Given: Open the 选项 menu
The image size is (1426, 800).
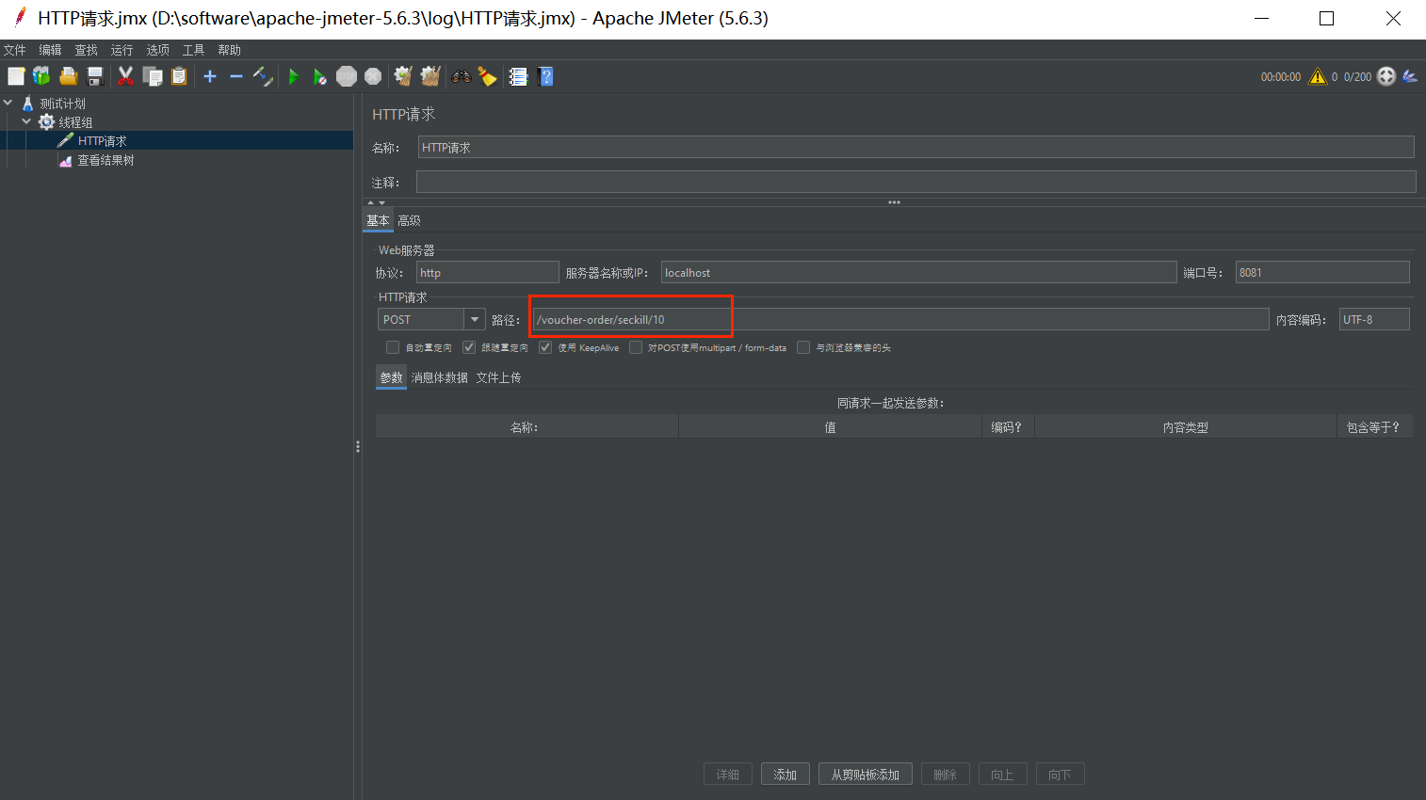Looking at the screenshot, I should (157, 50).
